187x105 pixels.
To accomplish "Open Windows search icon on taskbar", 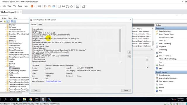I will 5,99.
